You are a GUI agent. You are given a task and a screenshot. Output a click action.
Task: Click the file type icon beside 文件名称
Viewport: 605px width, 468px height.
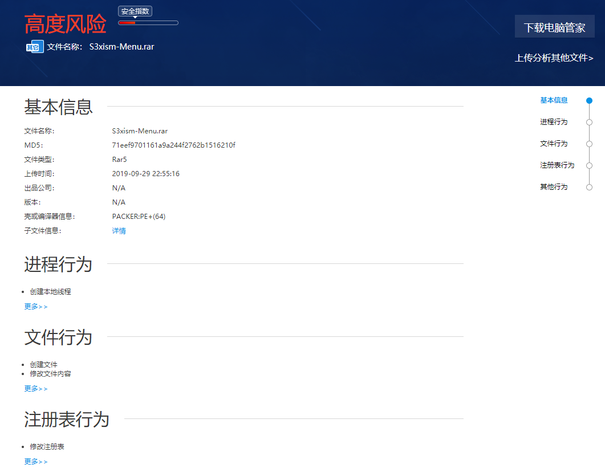pos(35,47)
